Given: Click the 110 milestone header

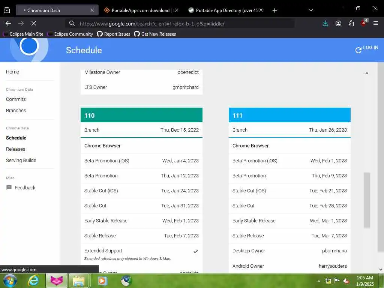Looking at the screenshot, I should click(x=141, y=115).
